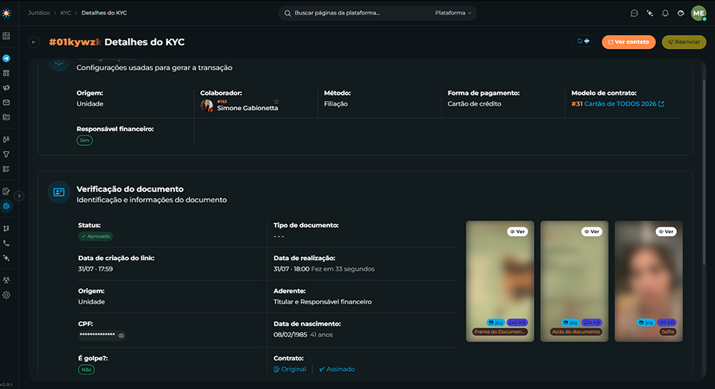Open the megaphone campaigns icon in the sidebar
Screen dimensions: 715x389
(x=6, y=88)
